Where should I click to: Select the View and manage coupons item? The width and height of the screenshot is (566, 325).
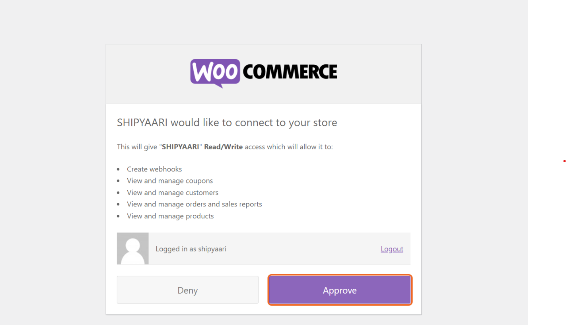point(170,181)
